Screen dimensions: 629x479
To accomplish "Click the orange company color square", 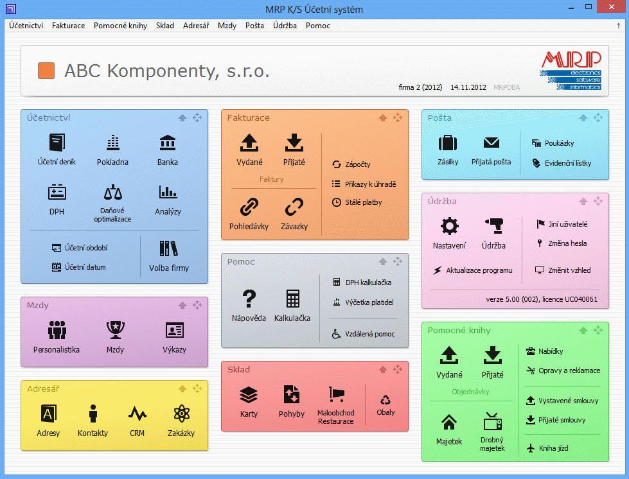I will pos(46,71).
